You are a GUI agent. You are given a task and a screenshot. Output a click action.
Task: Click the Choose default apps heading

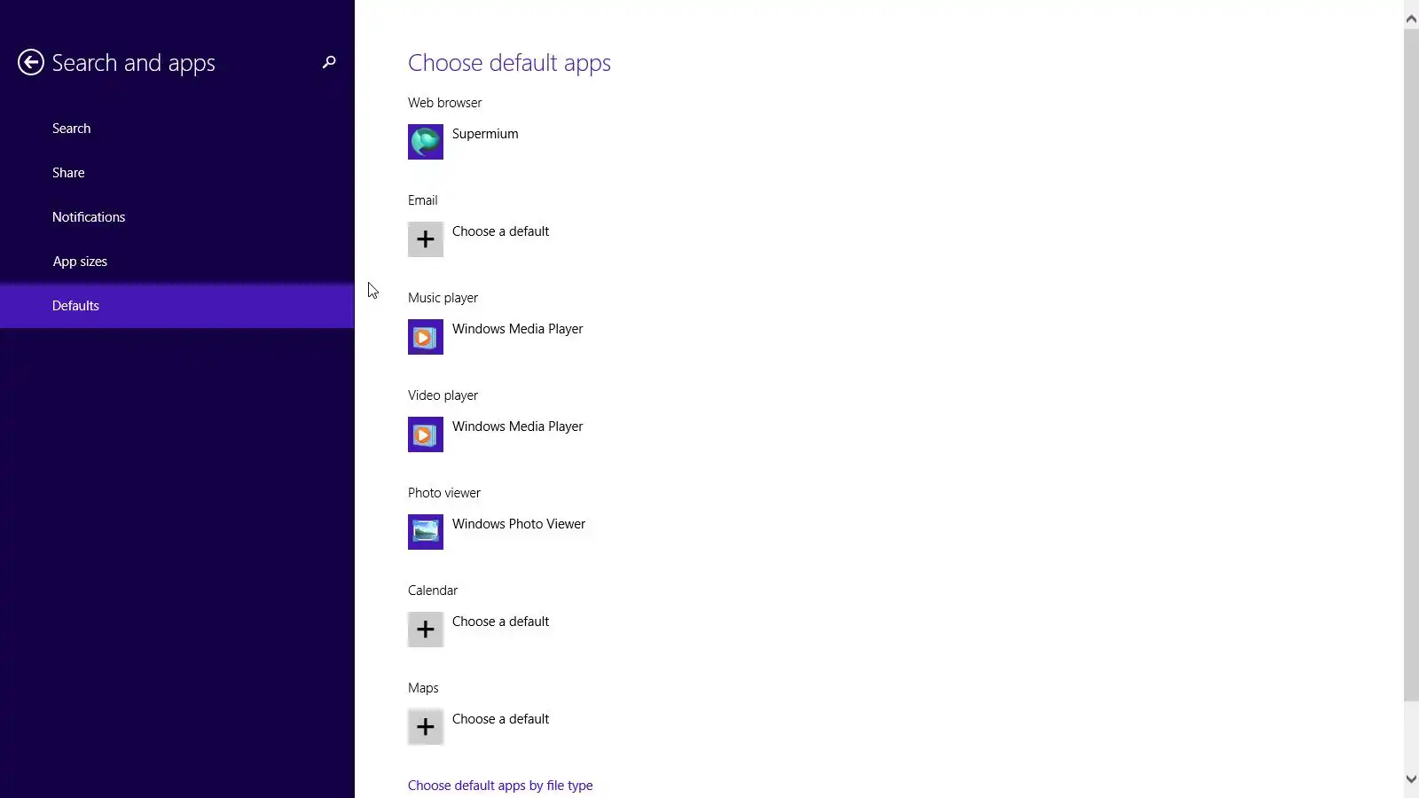509,63
